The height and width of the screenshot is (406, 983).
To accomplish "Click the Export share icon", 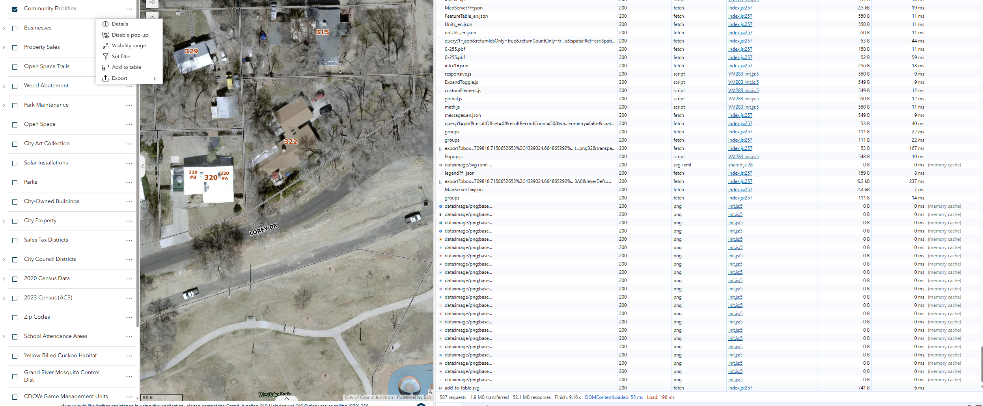I will click(106, 78).
